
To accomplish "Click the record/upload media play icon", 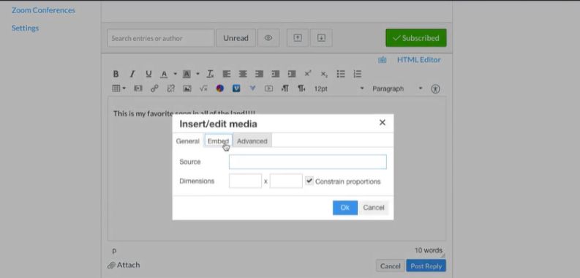I will point(269,89).
